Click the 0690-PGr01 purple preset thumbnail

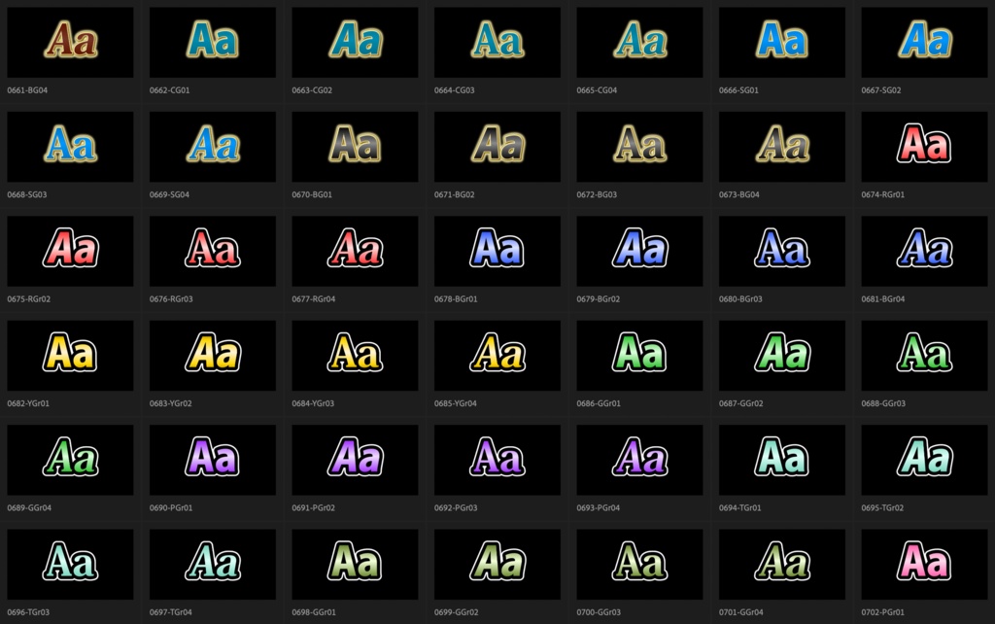tap(212, 460)
